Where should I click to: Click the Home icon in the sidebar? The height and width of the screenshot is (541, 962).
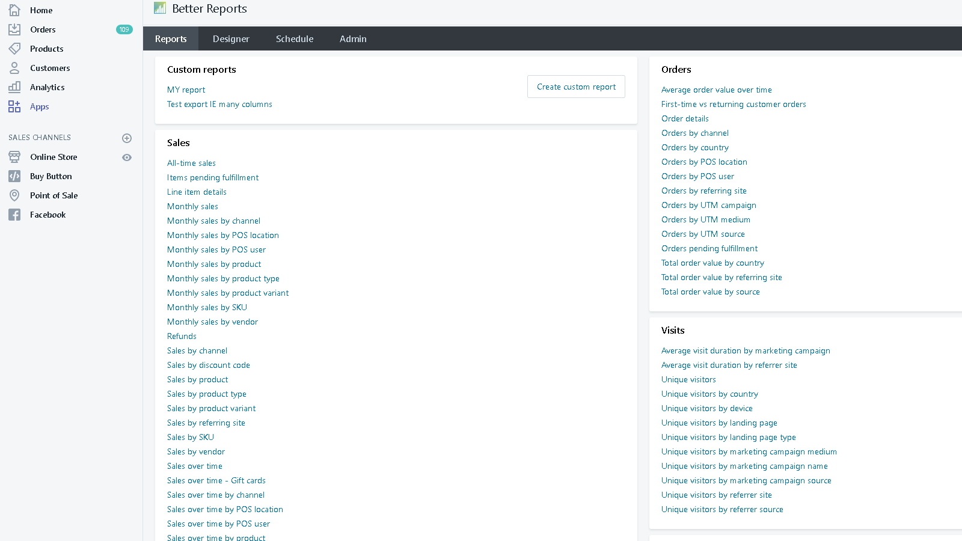pos(14,10)
